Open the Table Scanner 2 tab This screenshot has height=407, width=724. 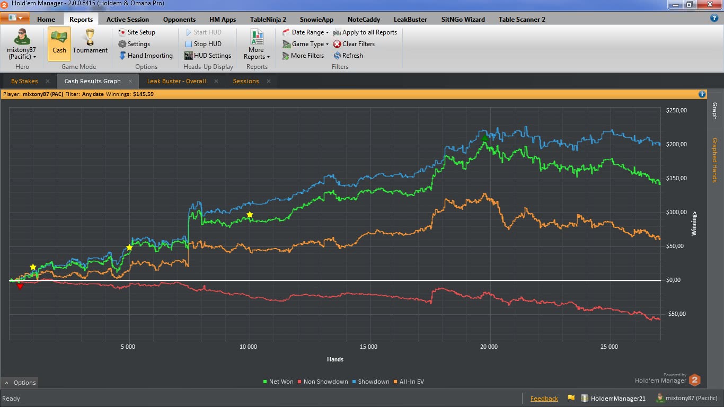pyautogui.click(x=522, y=19)
